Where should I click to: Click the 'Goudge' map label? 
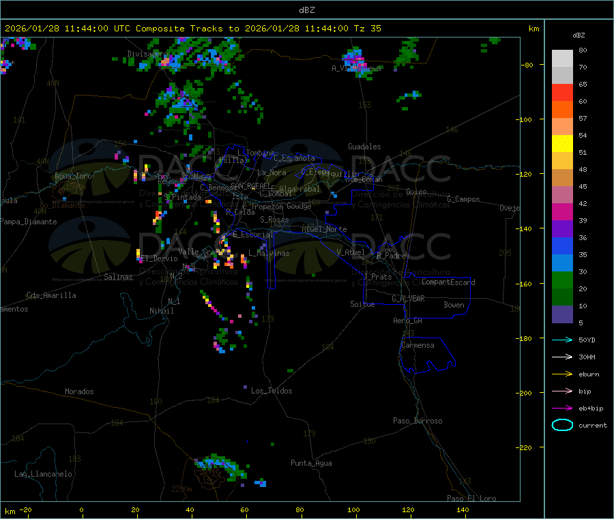[x=299, y=206]
